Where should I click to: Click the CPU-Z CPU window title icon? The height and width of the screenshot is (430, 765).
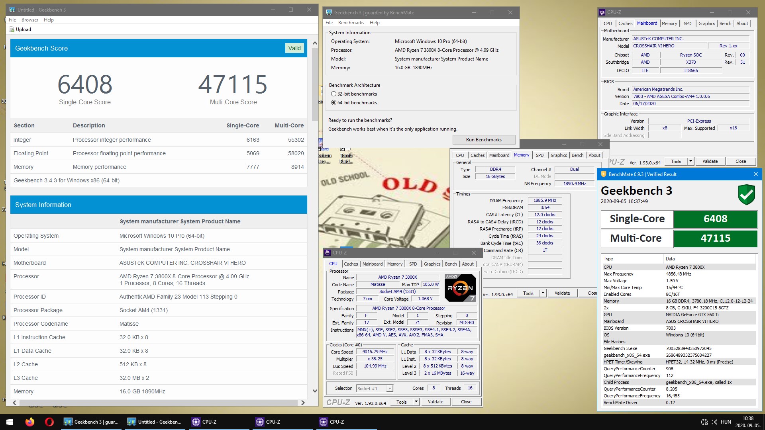pos(328,252)
